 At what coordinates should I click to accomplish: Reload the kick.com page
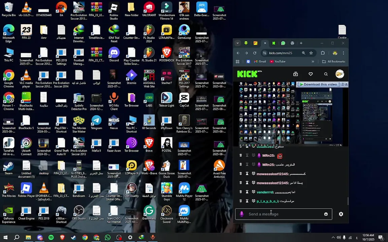(x=255, y=53)
